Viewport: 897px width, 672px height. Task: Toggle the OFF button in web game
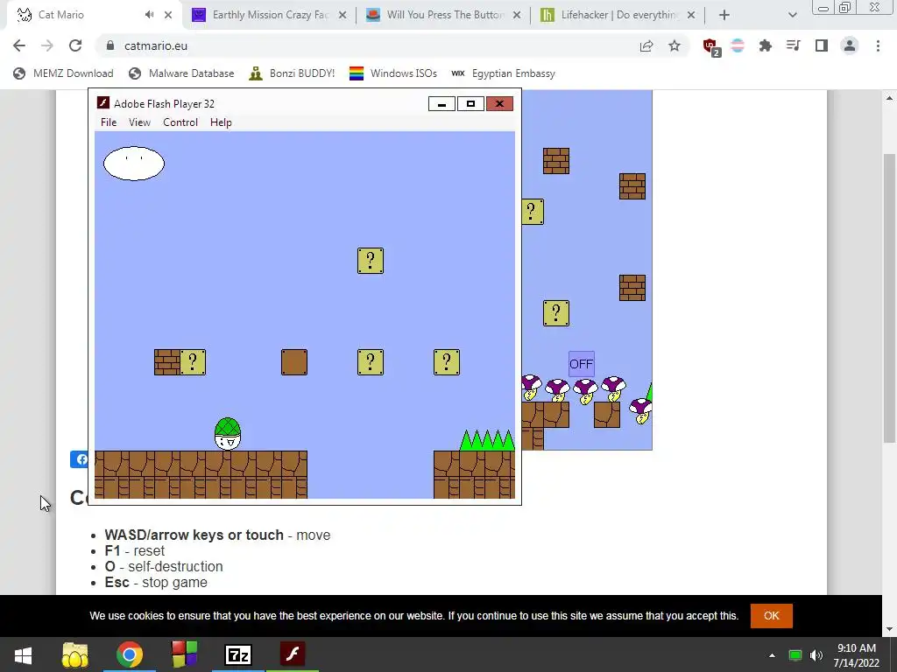582,364
